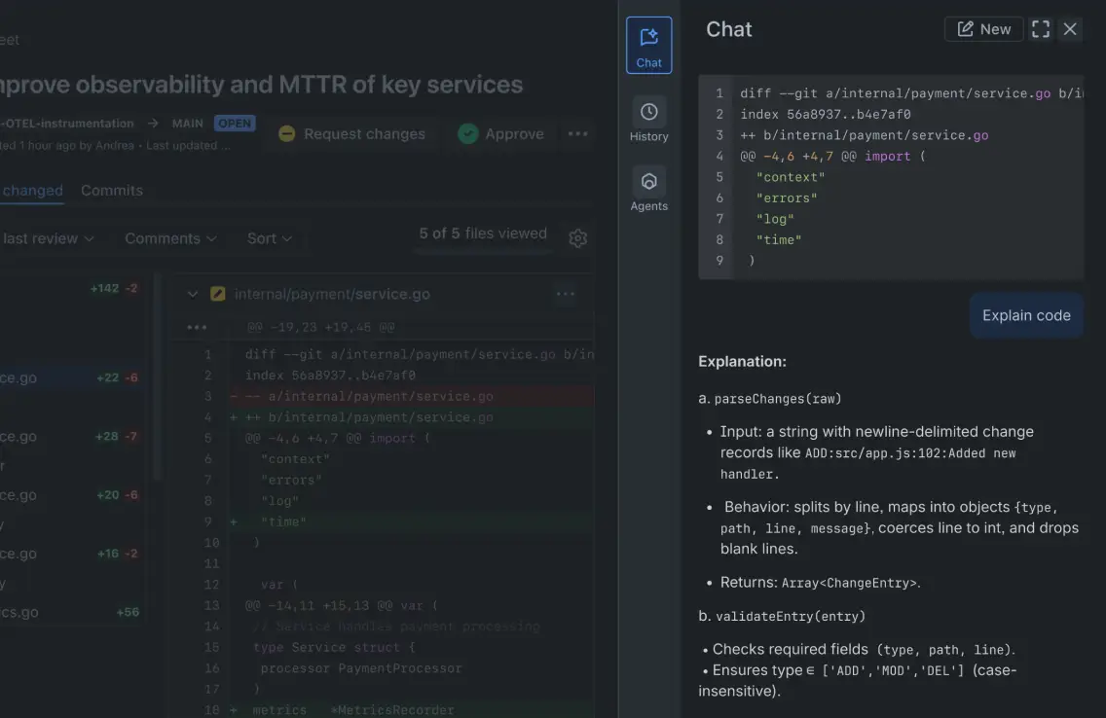Click the Explain code message bubble
The height and width of the screenshot is (718, 1106).
(1026, 315)
